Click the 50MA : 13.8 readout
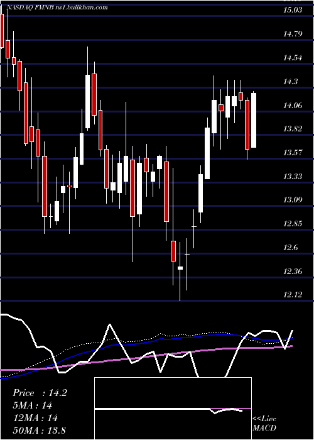 [39, 430]
